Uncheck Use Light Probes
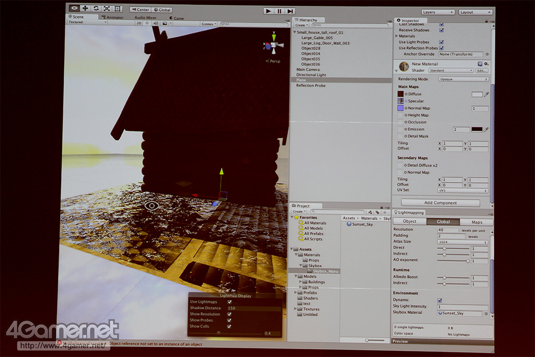The width and height of the screenshot is (535, 357). click(441, 42)
